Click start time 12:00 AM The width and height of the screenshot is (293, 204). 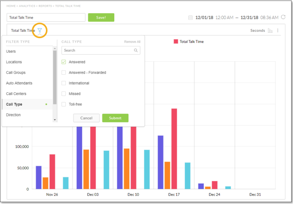pos(224,18)
